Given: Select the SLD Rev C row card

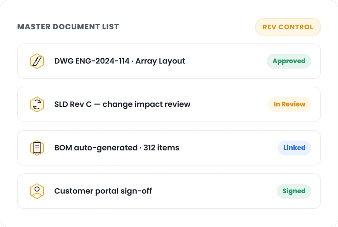Looking at the screenshot, I should pyautogui.click(x=169, y=104).
